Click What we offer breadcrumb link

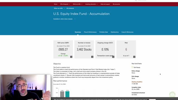[x=58, y=8]
